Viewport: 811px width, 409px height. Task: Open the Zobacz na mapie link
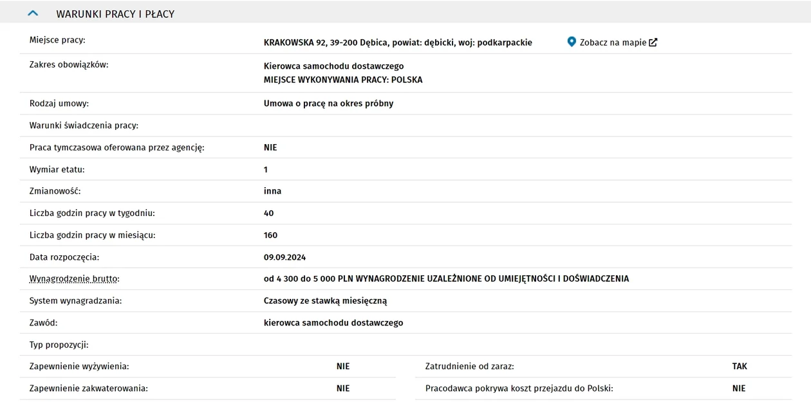coord(613,42)
